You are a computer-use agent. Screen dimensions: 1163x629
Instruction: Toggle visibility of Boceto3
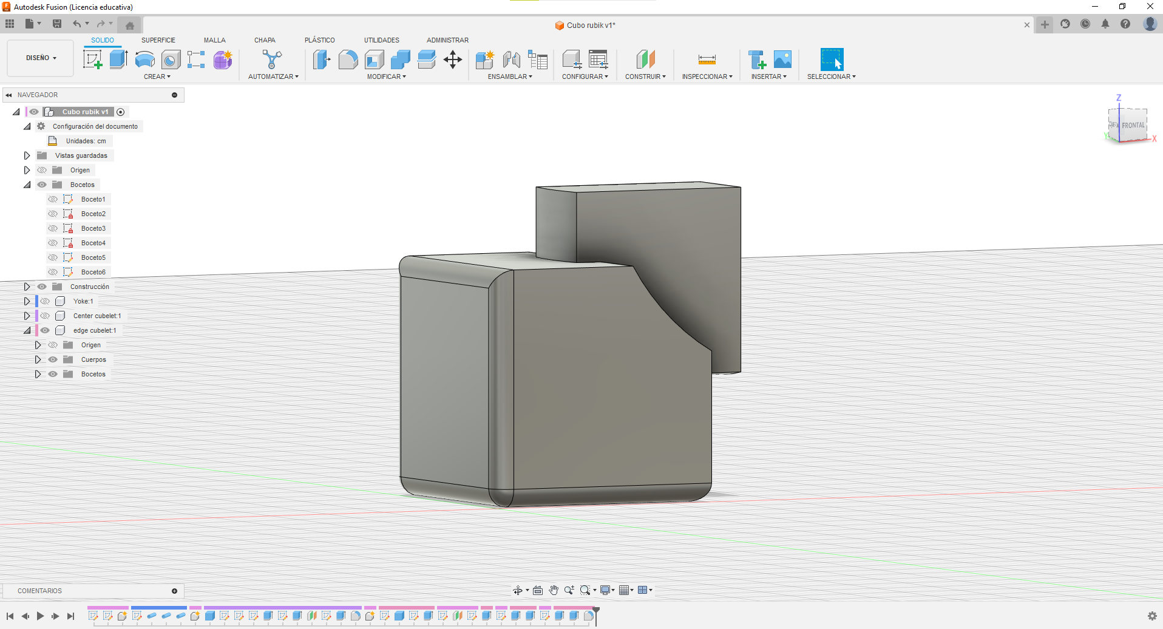click(53, 228)
